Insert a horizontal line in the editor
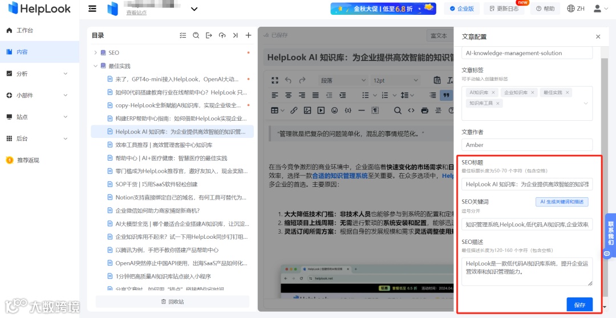Image resolution: width=616 pixels, height=318 pixels. [x=362, y=111]
